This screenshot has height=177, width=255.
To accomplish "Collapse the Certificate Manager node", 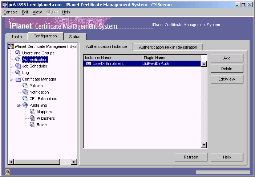I will pyautogui.click(x=11, y=79).
